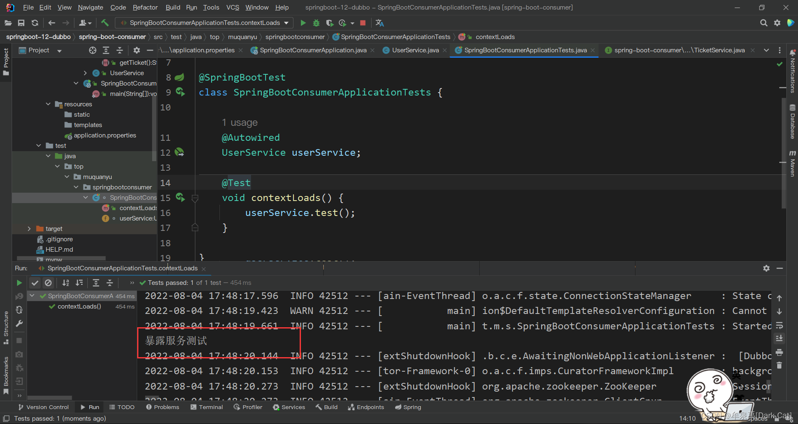Collapse the resources folder
This screenshot has width=798, height=424.
[48, 104]
